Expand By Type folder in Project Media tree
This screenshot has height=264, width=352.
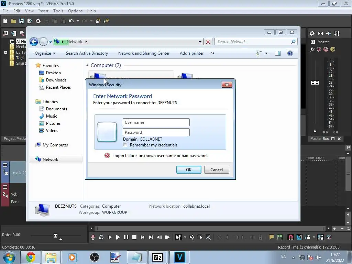pos(5,53)
